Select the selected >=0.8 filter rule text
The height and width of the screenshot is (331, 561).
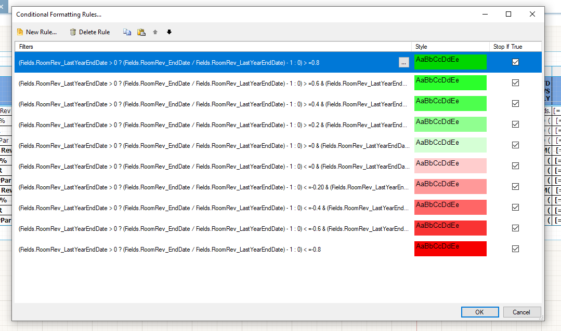169,63
